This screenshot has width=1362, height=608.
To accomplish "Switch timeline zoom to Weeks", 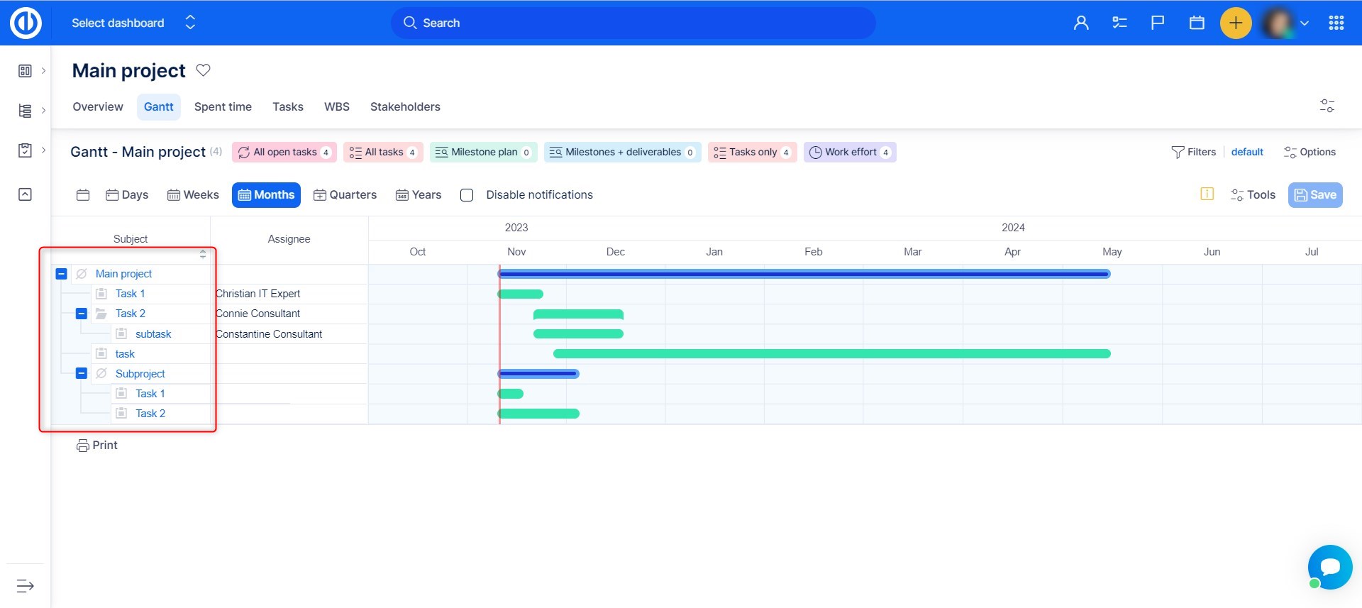I will pos(193,195).
